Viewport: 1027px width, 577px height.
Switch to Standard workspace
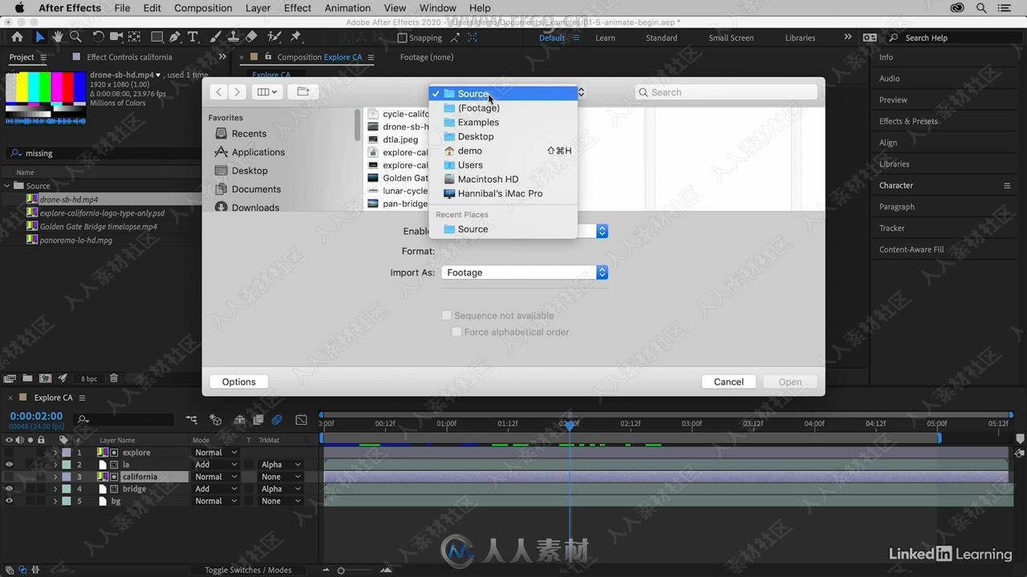click(x=661, y=38)
